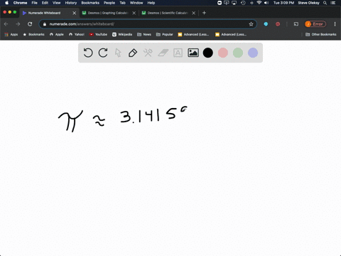Open the Apple bookmark
This screenshot has height=256, width=341.
point(57,34)
